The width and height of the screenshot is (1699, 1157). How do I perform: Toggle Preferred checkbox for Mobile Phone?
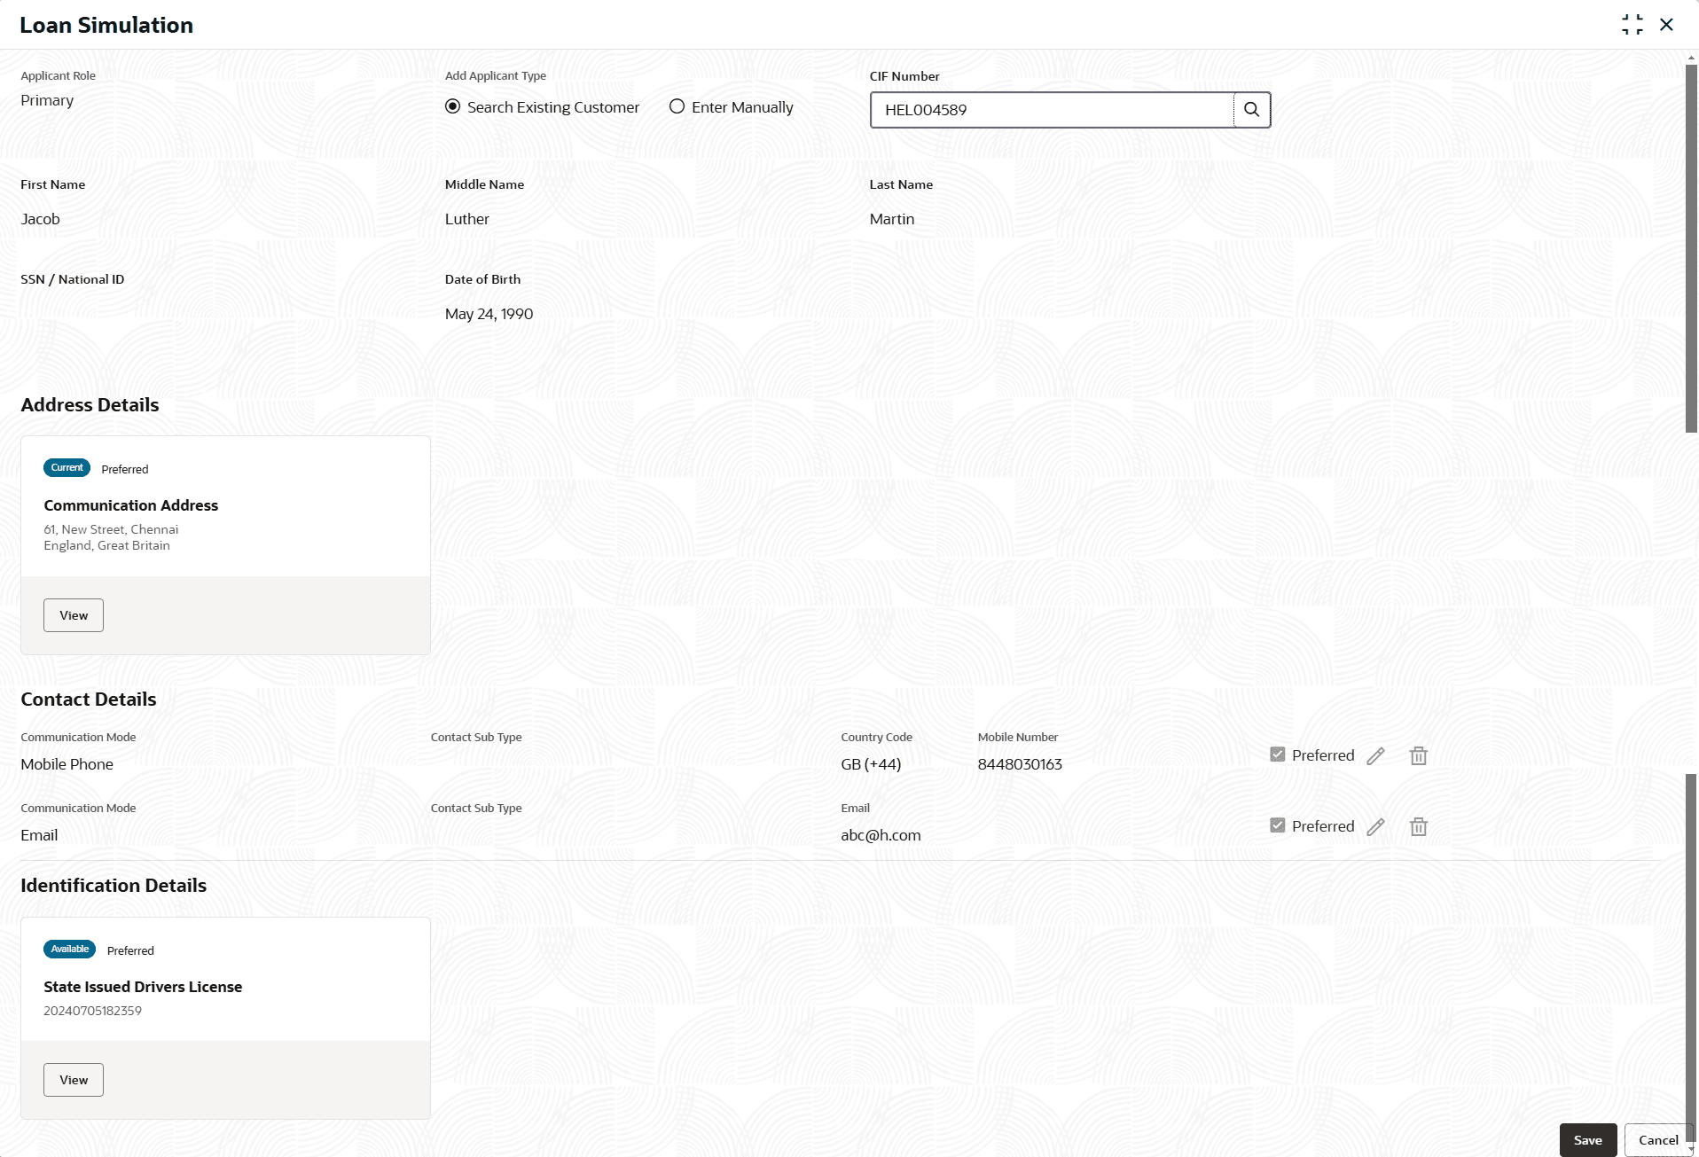(1277, 754)
